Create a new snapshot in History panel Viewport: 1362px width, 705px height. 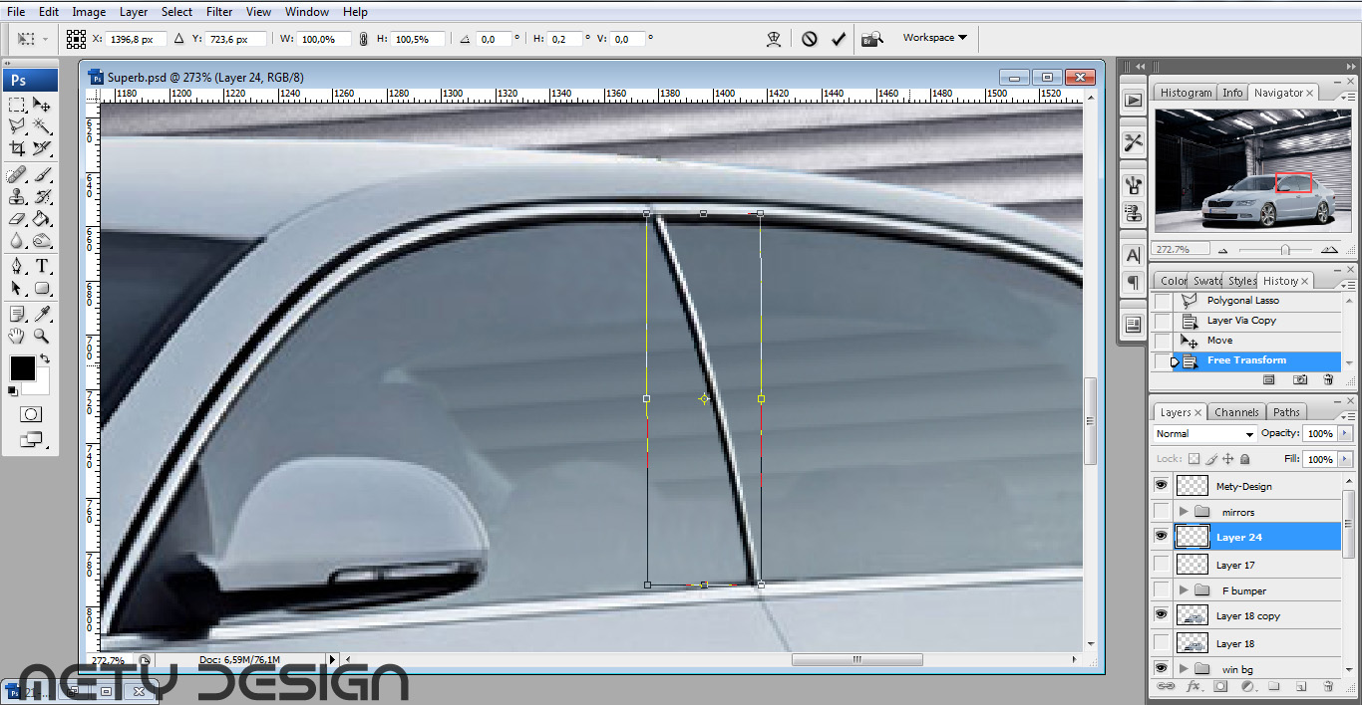1300,379
